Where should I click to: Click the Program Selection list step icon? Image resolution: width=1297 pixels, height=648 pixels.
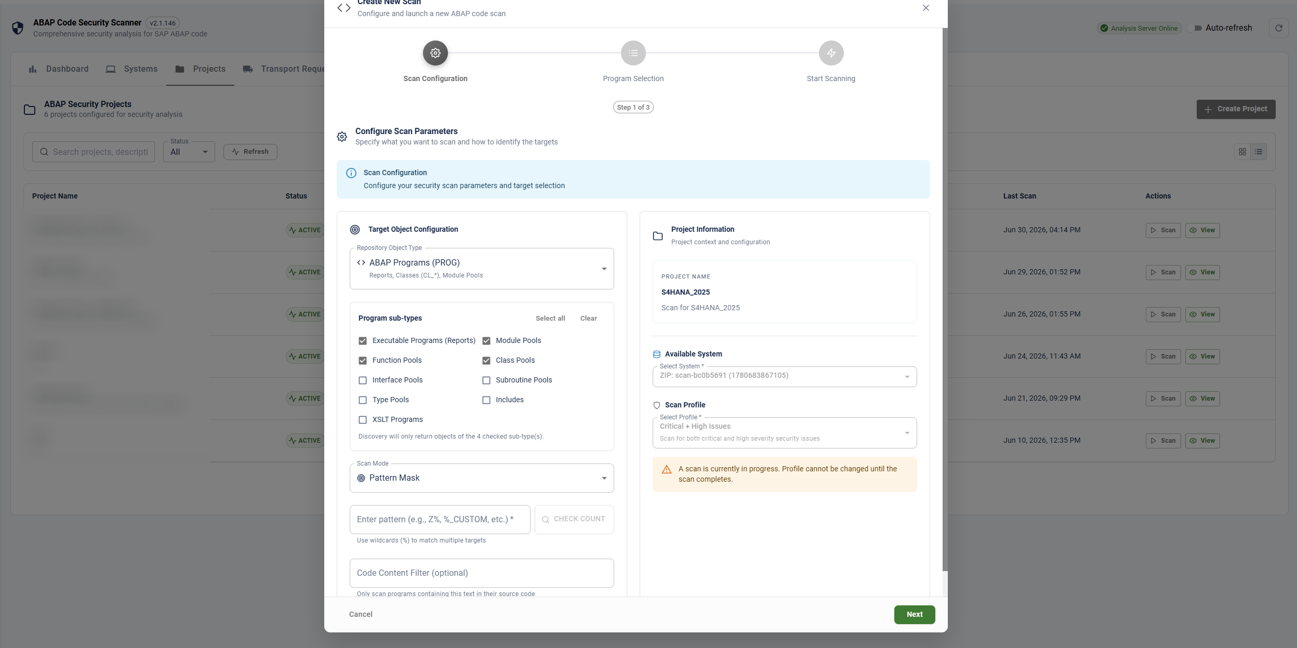point(633,53)
